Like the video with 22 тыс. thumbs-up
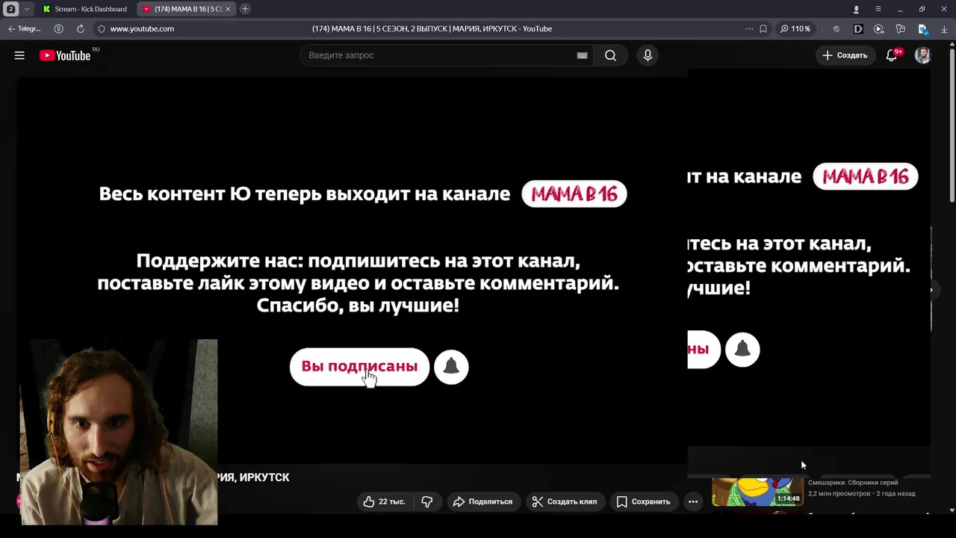Screen dimensions: 956x538 385,501
